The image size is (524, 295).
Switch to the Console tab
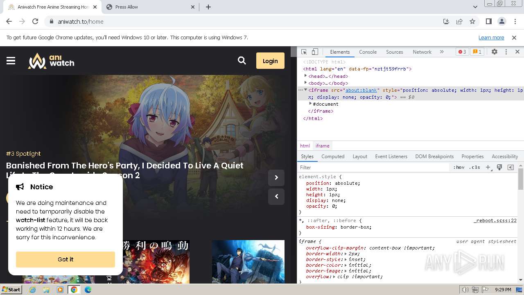pos(368,52)
